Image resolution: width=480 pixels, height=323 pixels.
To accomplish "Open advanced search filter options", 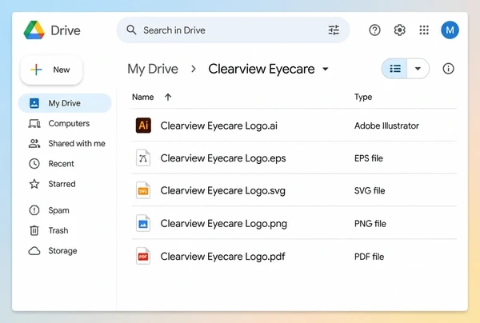I will point(334,30).
